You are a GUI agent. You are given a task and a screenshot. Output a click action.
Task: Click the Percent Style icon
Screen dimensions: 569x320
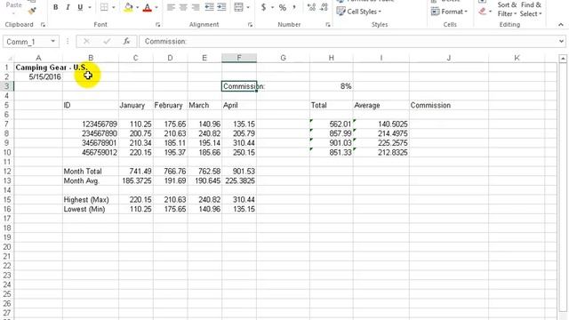tap(283, 7)
